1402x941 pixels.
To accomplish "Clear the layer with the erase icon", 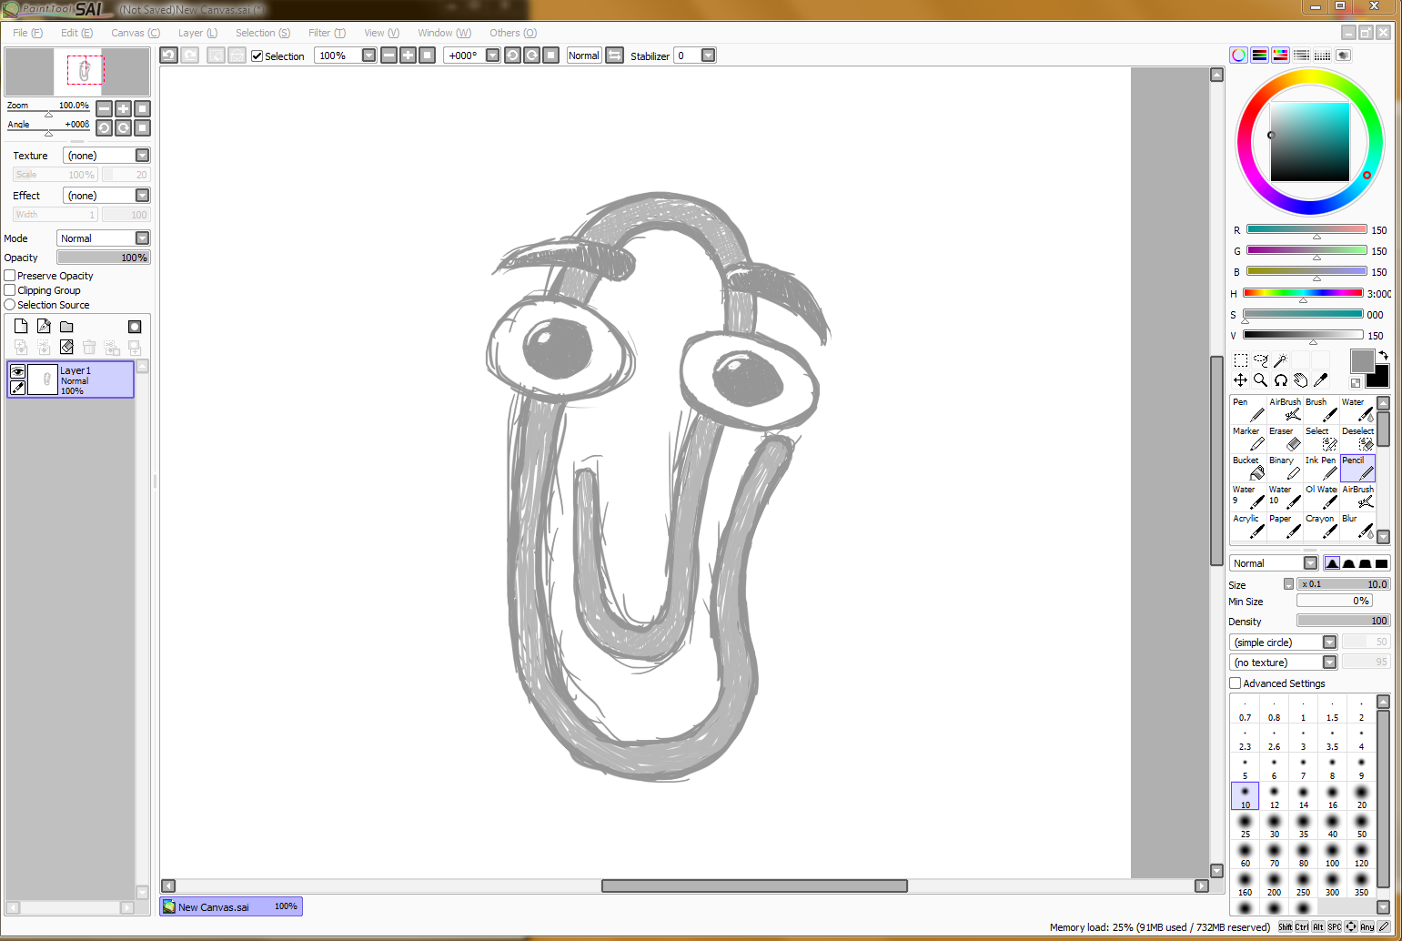I will click(66, 347).
